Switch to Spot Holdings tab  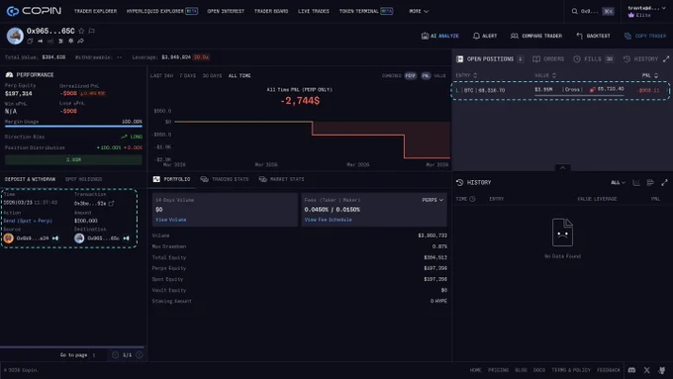click(84, 179)
